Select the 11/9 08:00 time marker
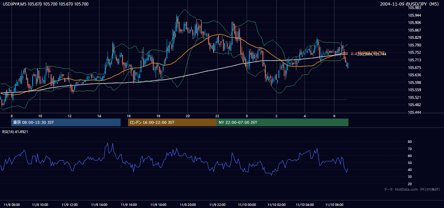 coord(11,204)
